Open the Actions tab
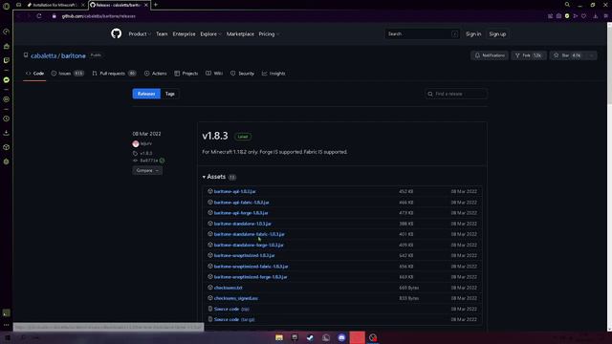612x344 pixels. pos(155,74)
